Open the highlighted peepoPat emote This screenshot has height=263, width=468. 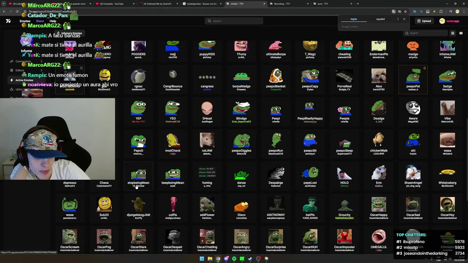click(x=413, y=80)
